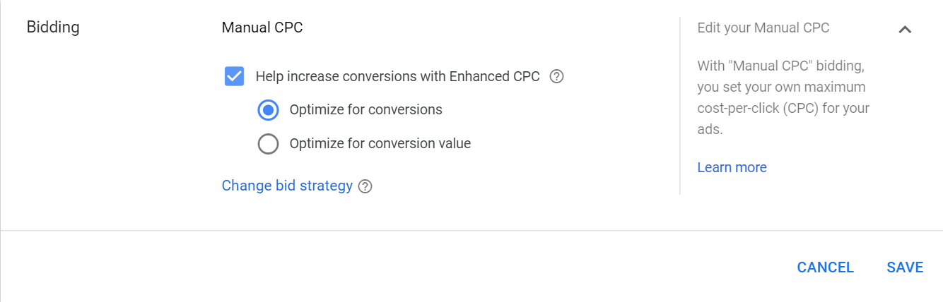The width and height of the screenshot is (943, 302).
Task: Collapse the Edit your Manual CPC panel
Action: (904, 29)
